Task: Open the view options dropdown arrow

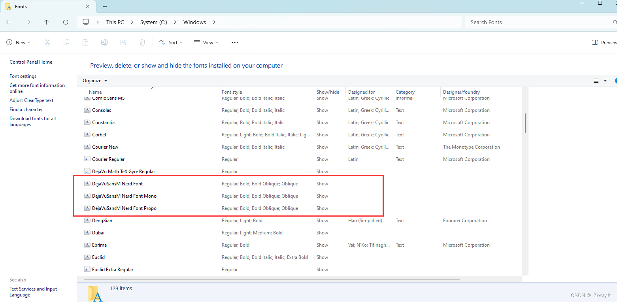Action: (x=605, y=81)
